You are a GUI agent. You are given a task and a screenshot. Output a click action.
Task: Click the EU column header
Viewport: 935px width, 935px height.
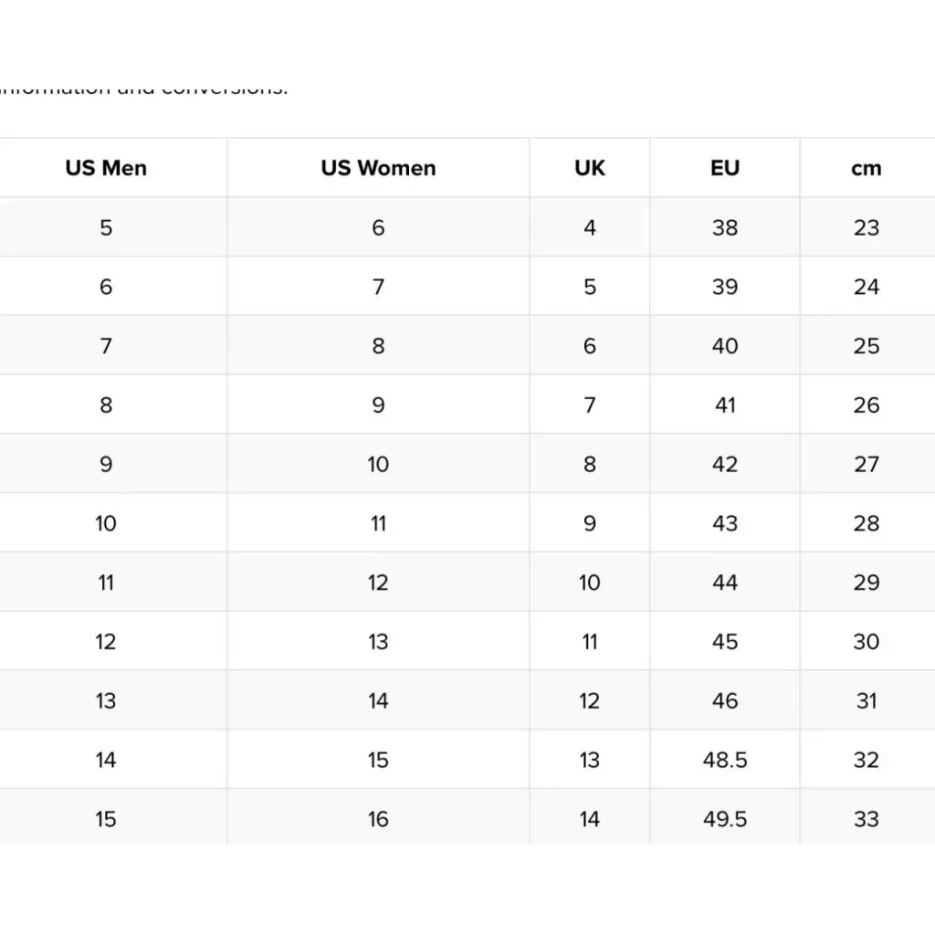coord(725,168)
